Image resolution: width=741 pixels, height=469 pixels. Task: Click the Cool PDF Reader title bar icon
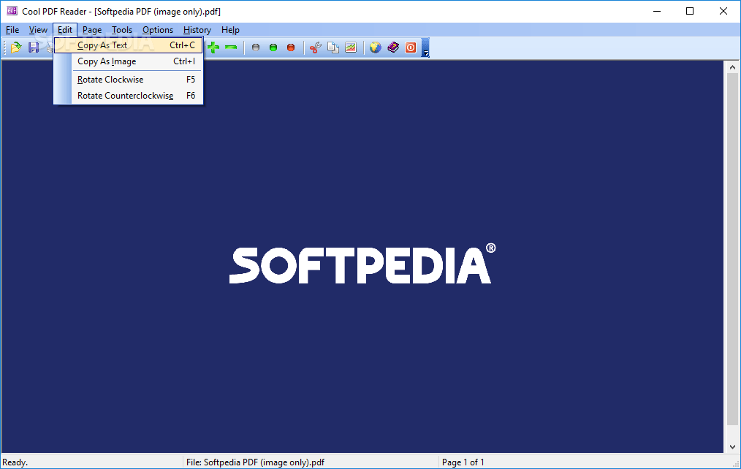pyautogui.click(x=12, y=11)
